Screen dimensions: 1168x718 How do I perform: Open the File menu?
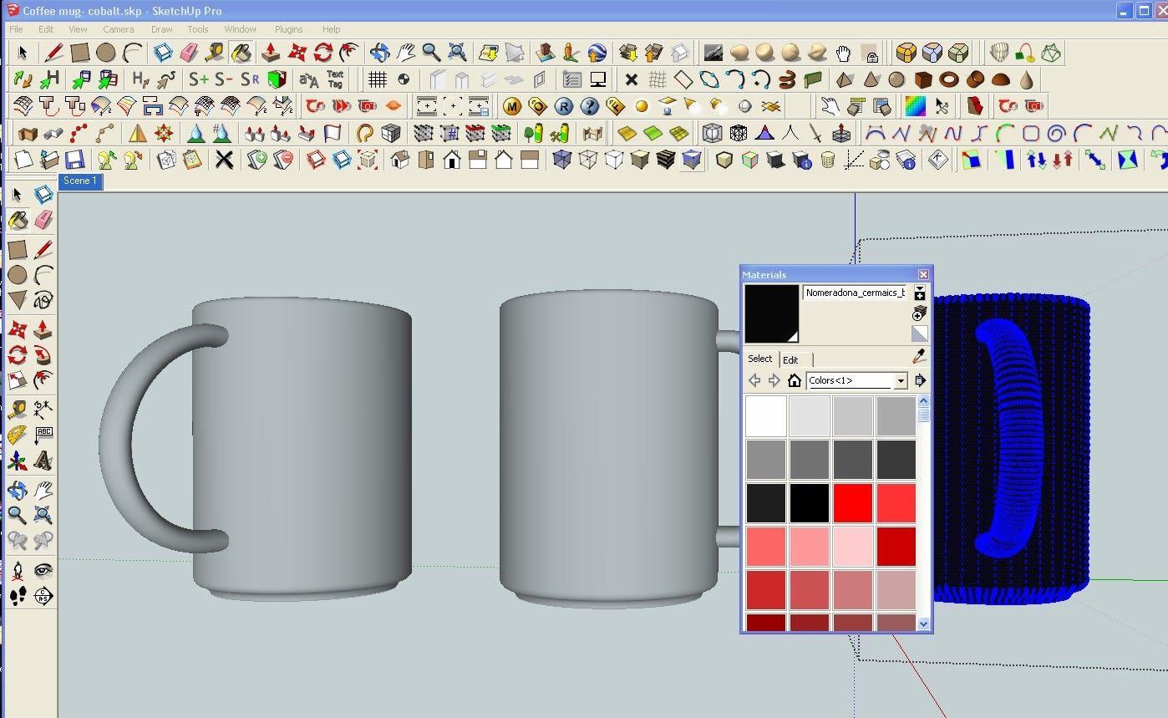[16, 29]
